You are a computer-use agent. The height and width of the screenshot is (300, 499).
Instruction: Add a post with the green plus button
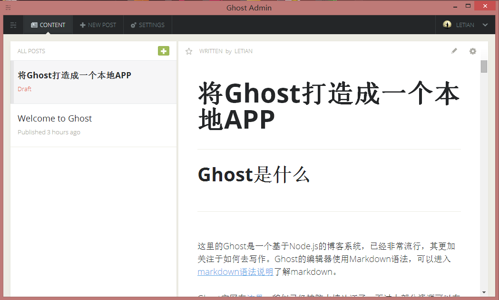tap(164, 51)
